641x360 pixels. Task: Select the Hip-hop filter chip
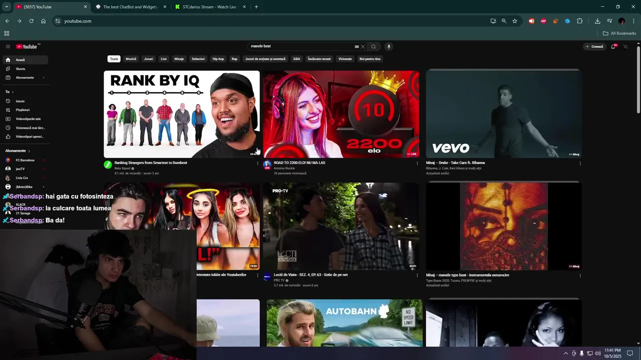point(218,59)
